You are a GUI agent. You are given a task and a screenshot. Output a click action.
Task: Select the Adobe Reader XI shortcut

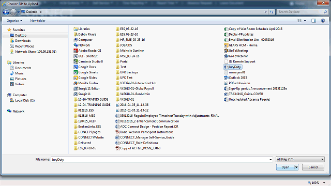87,51
